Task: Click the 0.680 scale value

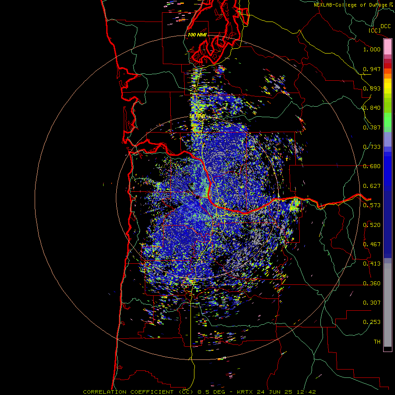Action: tap(372, 166)
